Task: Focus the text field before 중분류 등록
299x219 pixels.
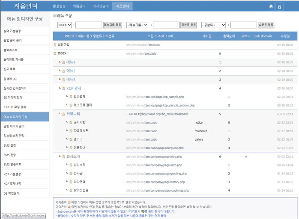Action: [x=166, y=25]
